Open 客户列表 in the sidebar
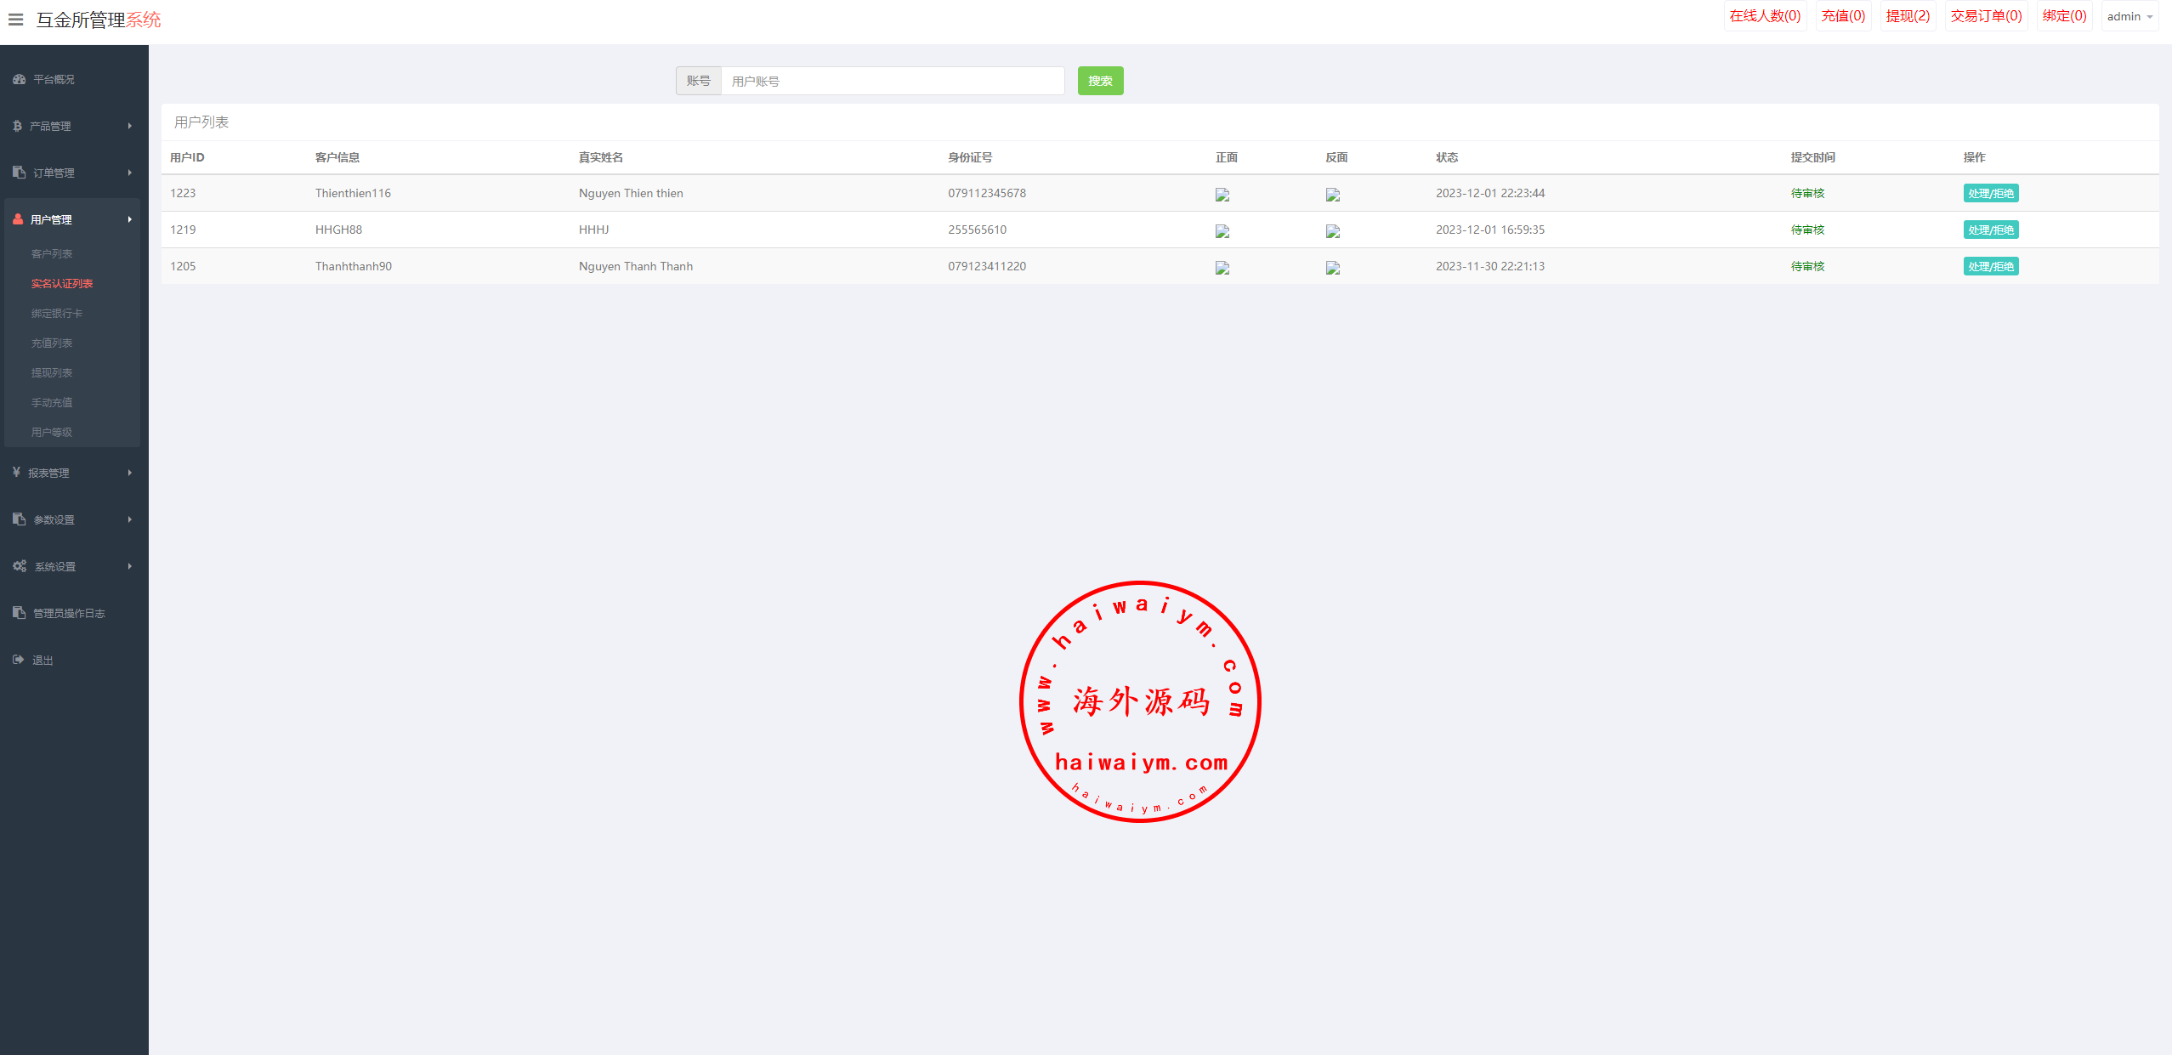2172x1055 pixels. tap(52, 253)
